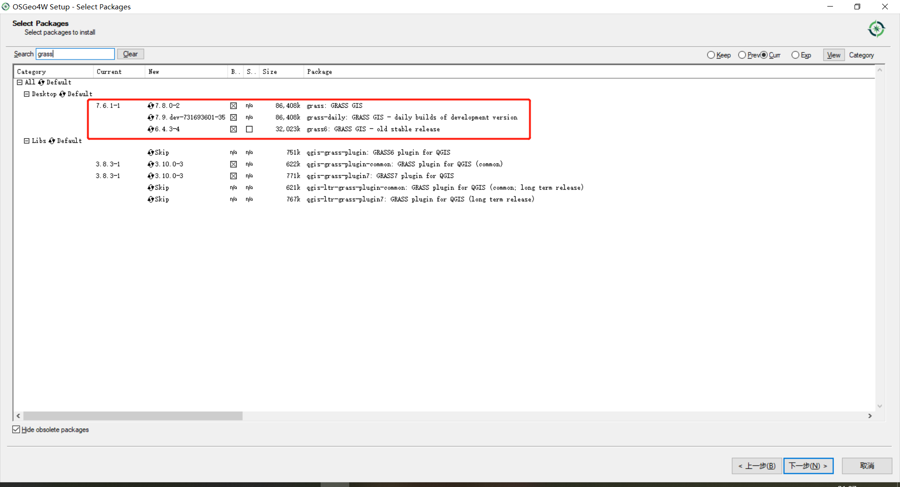The image size is (900, 487).
Task: Select 'grass-daily: GRASS GIS - daily builds' text
Action: coord(412,118)
